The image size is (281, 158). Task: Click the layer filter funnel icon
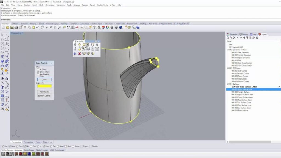(246, 38)
